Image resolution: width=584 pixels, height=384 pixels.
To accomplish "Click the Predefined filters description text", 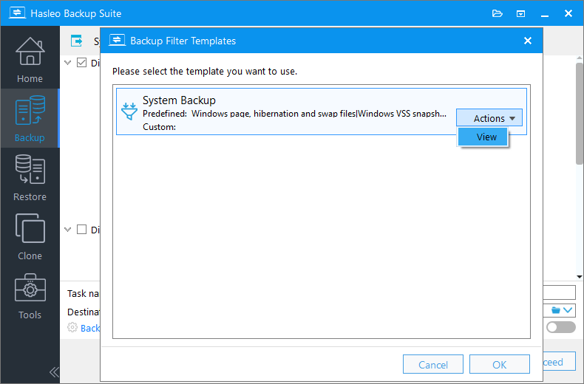I will coord(294,114).
